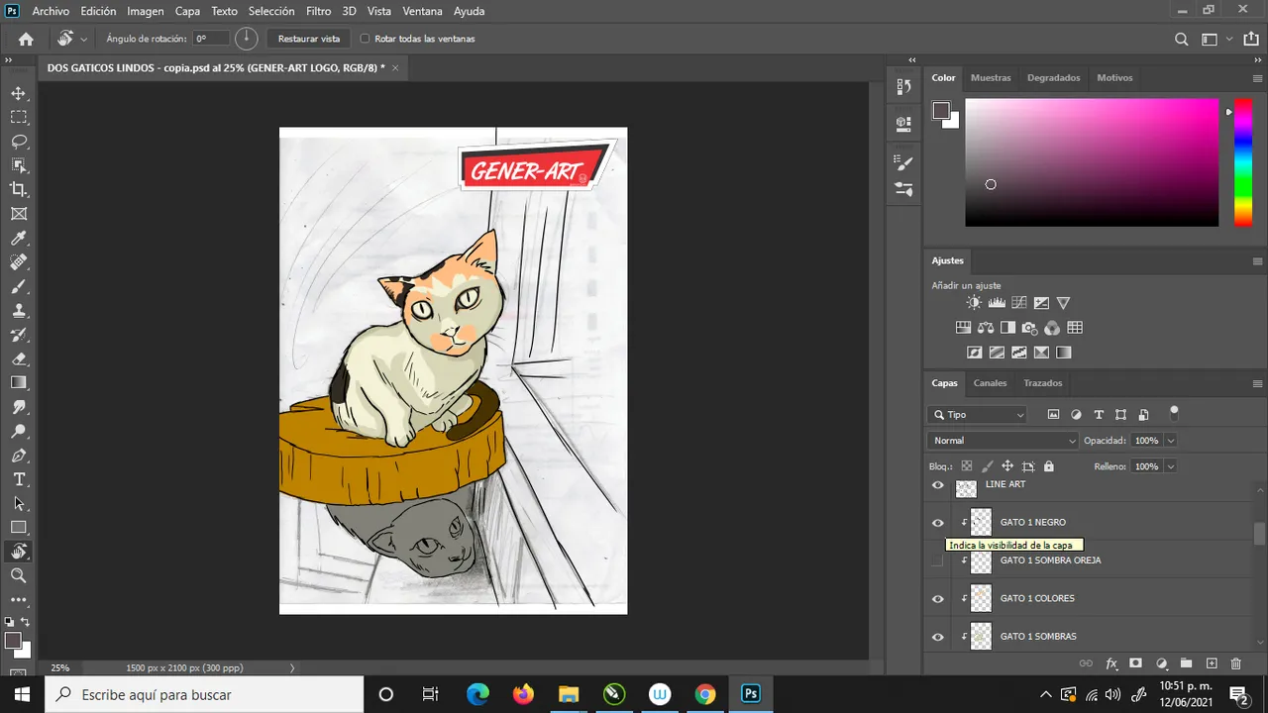Viewport: 1268px width, 713px height.
Task: Delete layer with trash icon
Action: pyautogui.click(x=1235, y=663)
